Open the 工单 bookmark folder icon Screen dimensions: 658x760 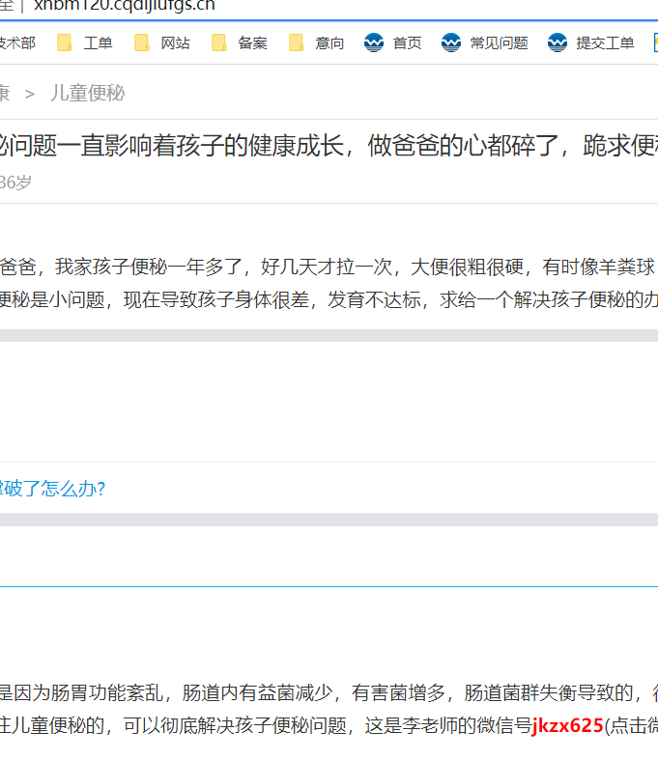point(65,42)
